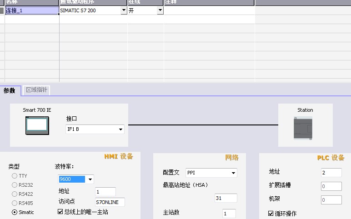Viewport: 351px width, 219px height.
Task: Open the SIMATIC S7 200 driver dropdown
Action: point(124,10)
